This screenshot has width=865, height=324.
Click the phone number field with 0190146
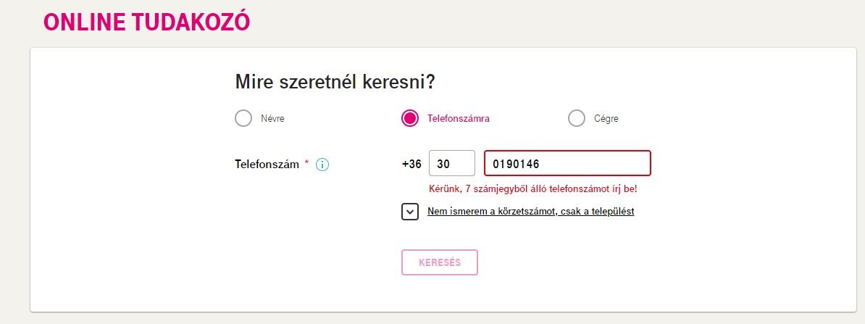coord(568,163)
